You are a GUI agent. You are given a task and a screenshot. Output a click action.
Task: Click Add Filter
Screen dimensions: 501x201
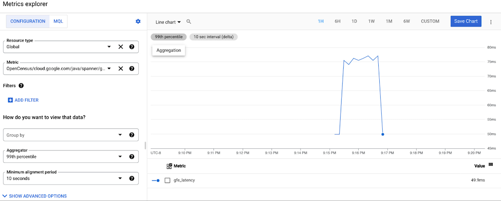tap(23, 100)
